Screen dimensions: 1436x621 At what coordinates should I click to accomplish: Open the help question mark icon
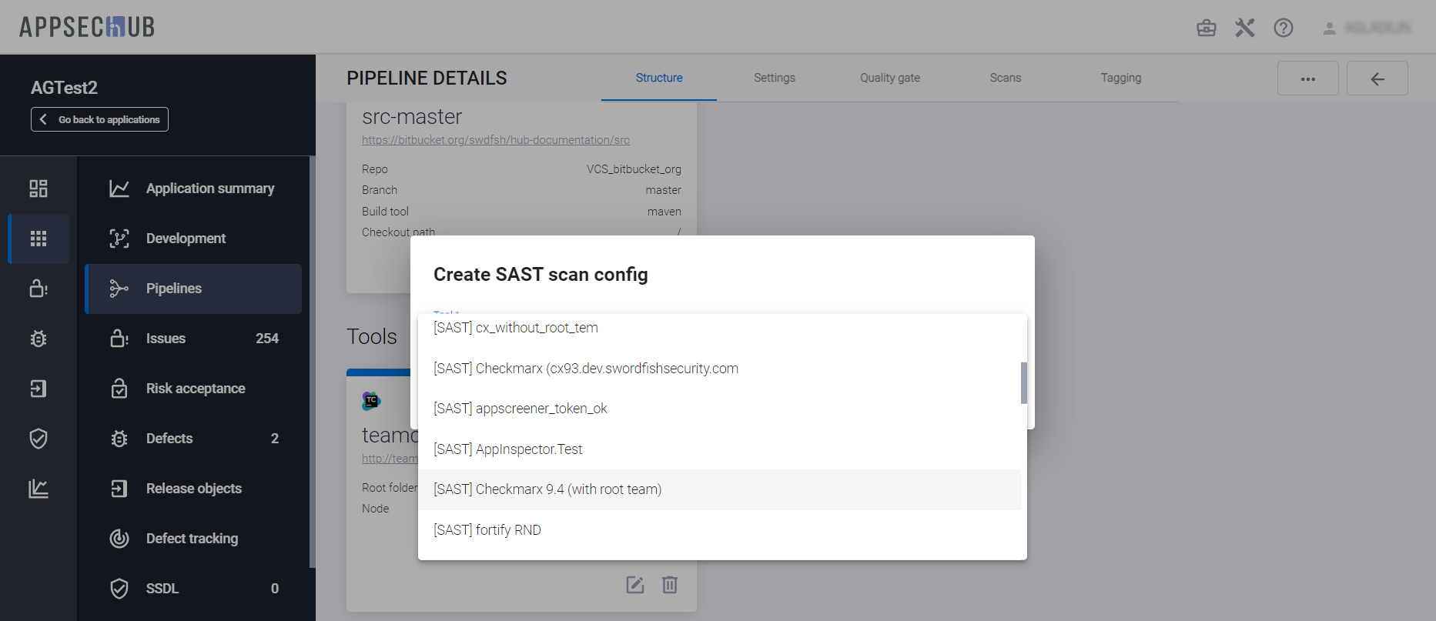tap(1283, 28)
